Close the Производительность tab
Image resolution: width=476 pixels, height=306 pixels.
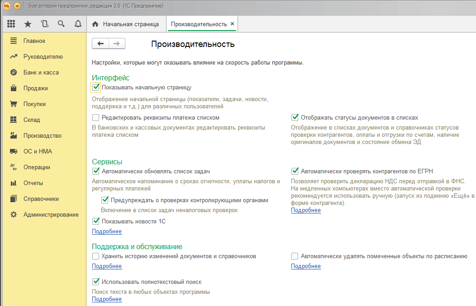click(233, 24)
